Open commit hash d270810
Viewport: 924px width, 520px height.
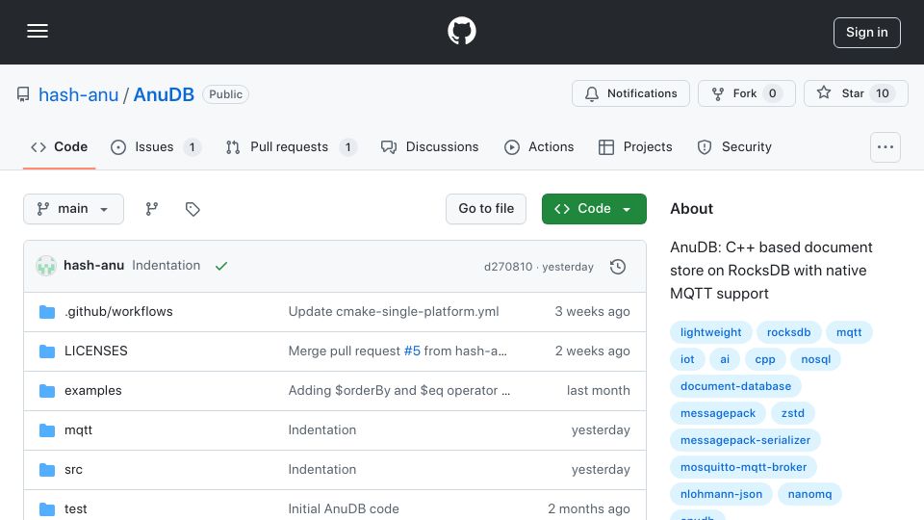tap(508, 267)
